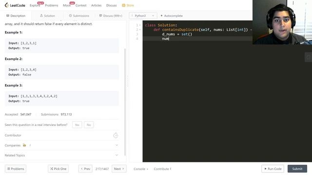This screenshot has height=175, width=312.
Task: Expand the Companies section
Action: (x=61, y=145)
